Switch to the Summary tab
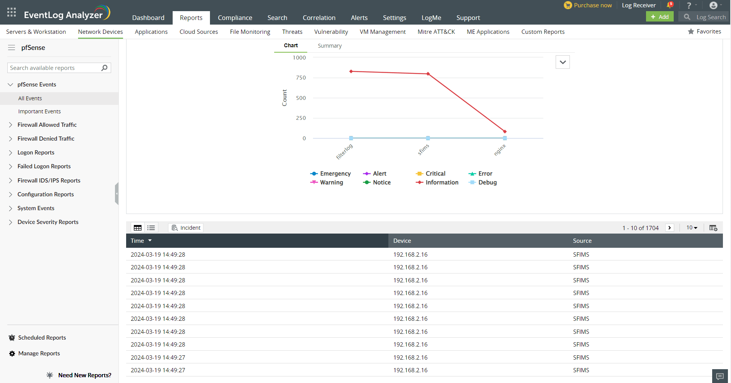Viewport: 731px width, 383px height. click(329, 45)
